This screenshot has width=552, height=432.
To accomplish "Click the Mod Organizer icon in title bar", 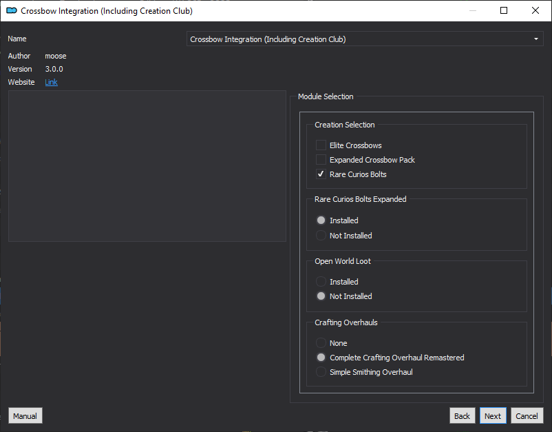I will coord(12,10).
